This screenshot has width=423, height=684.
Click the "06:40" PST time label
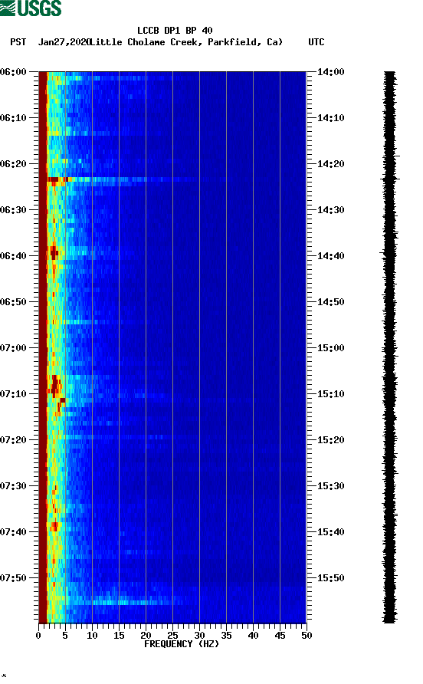14,255
